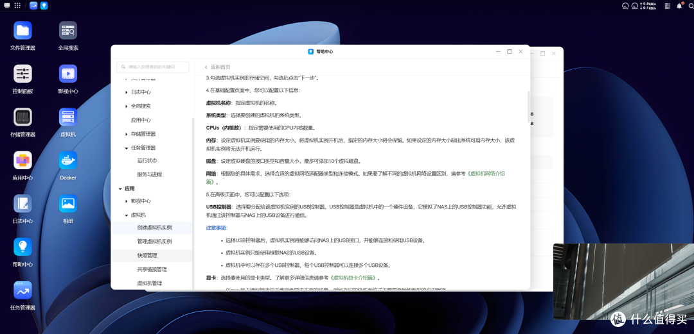This screenshot has height=334, width=694.
Task: Click the sidebar tree vertical scrollbar
Action: click(x=193, y=203)
